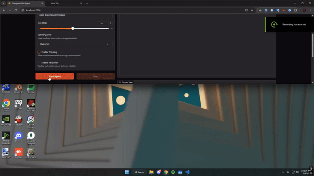Image resolution: width=314 pixels, height=176 pixels.
Task: Select the FOR HONOR desktop icon
Action: coord(31,153)
